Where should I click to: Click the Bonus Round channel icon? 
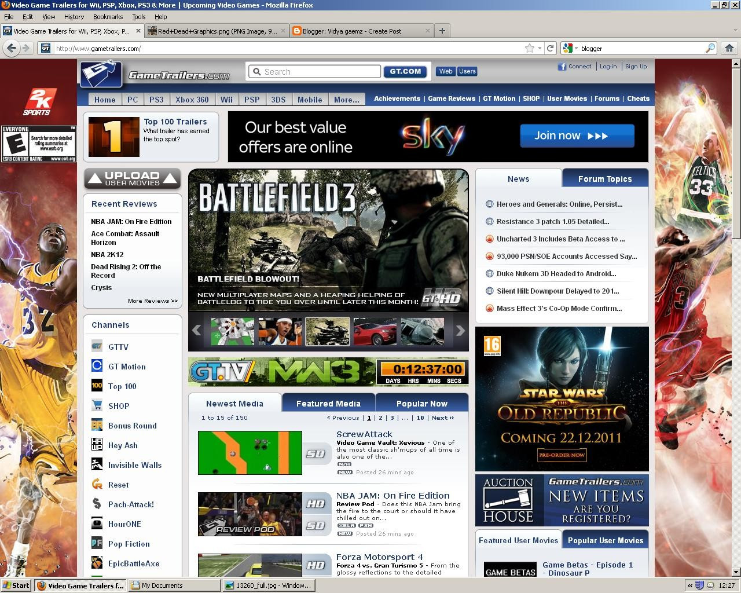tap(97, 424)
